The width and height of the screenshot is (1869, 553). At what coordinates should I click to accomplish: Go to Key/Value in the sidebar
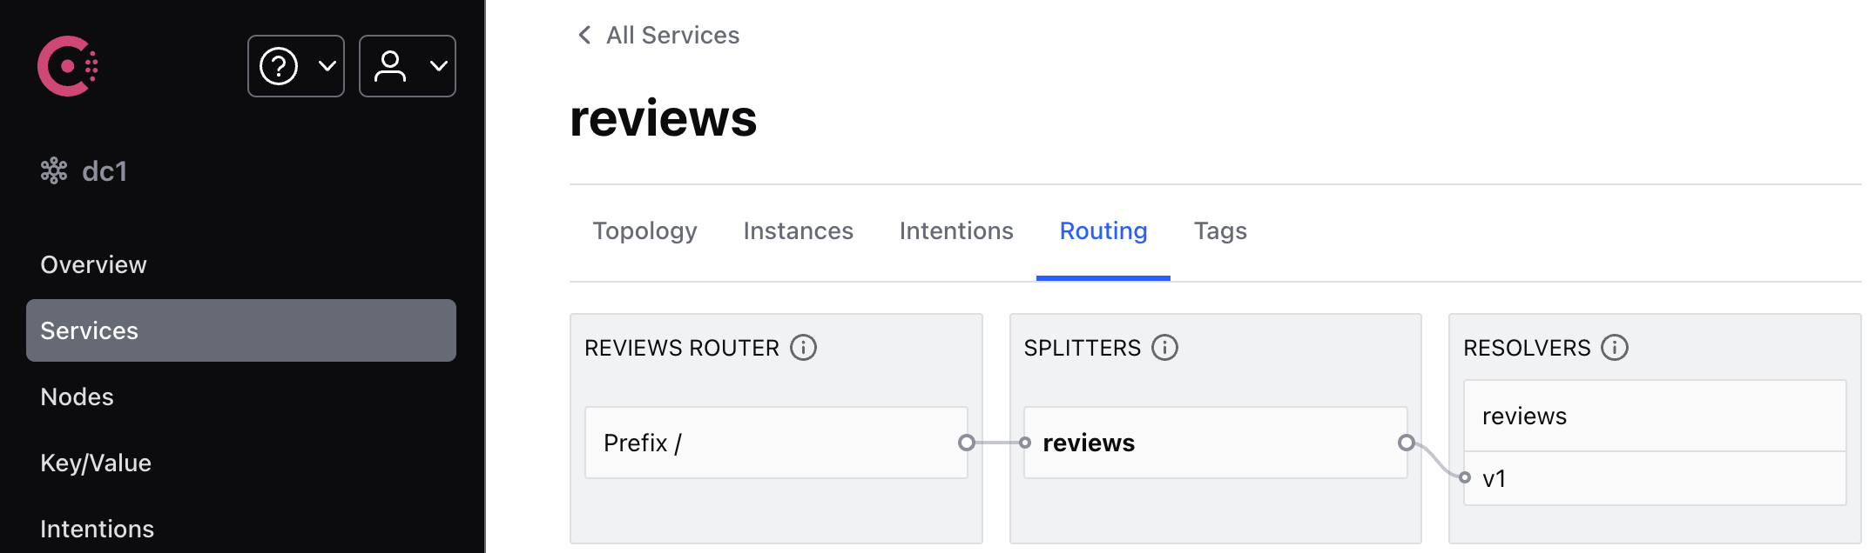pos(96,463)
